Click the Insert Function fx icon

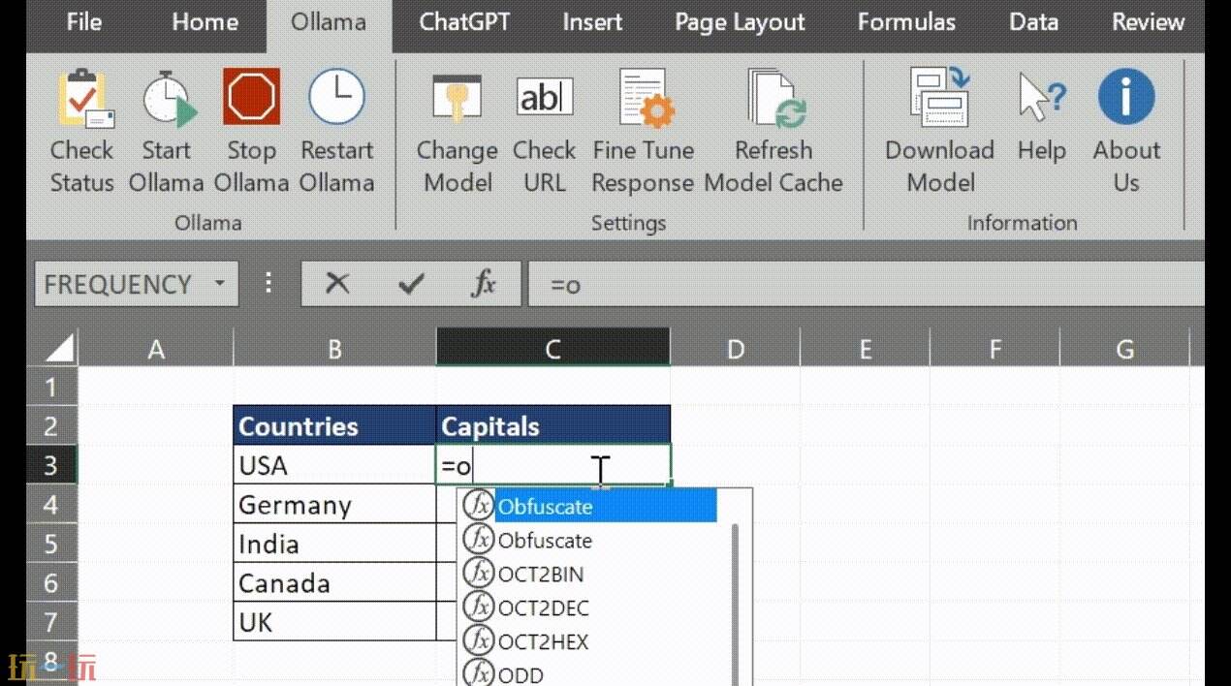[x=482, y=284]
